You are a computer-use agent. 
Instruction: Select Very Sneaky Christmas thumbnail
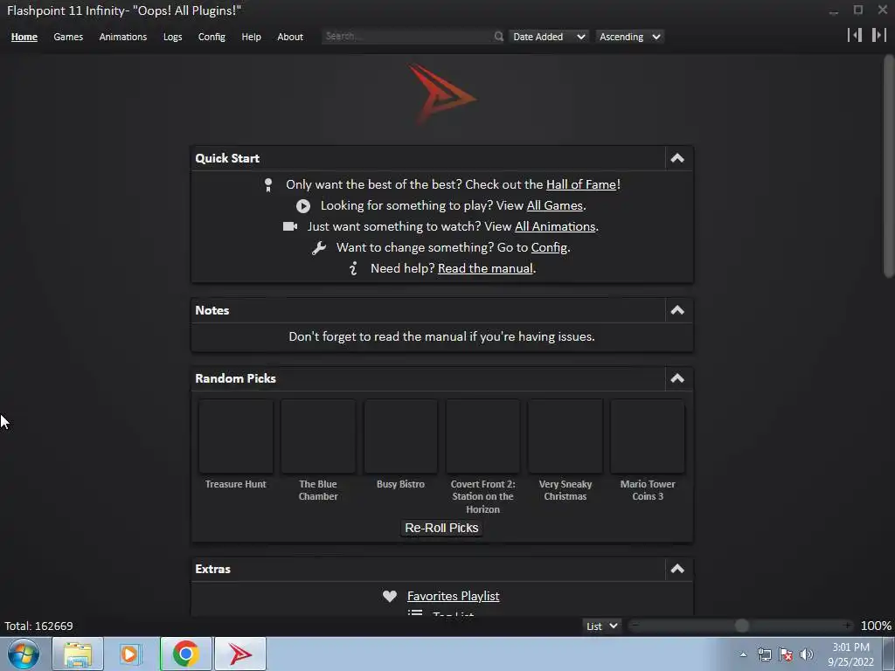[x=565, y=437]
